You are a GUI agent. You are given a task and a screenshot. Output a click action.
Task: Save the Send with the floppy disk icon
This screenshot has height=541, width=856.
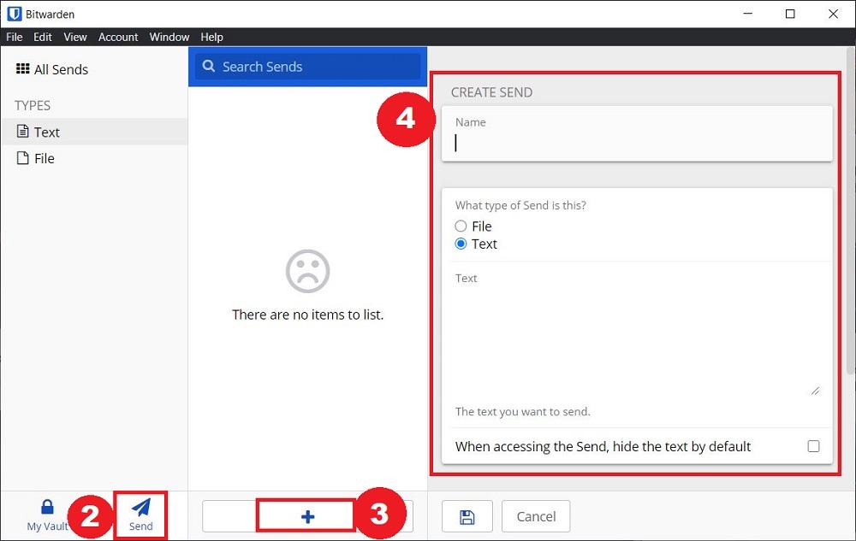tap(467, 516)
